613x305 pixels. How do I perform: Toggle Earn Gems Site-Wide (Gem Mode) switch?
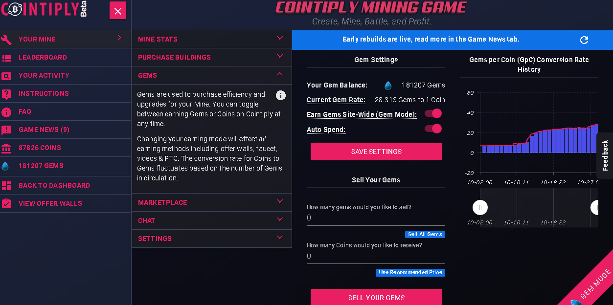pos(433,114)
